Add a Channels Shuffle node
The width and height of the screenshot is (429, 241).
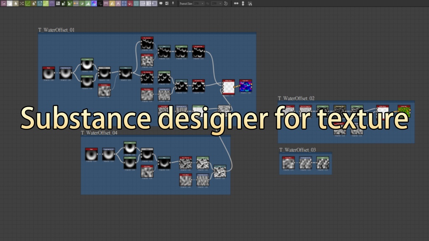[22, 3]
